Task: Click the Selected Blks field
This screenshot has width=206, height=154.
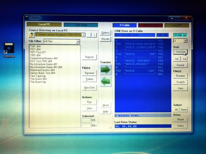Action: 87,126
